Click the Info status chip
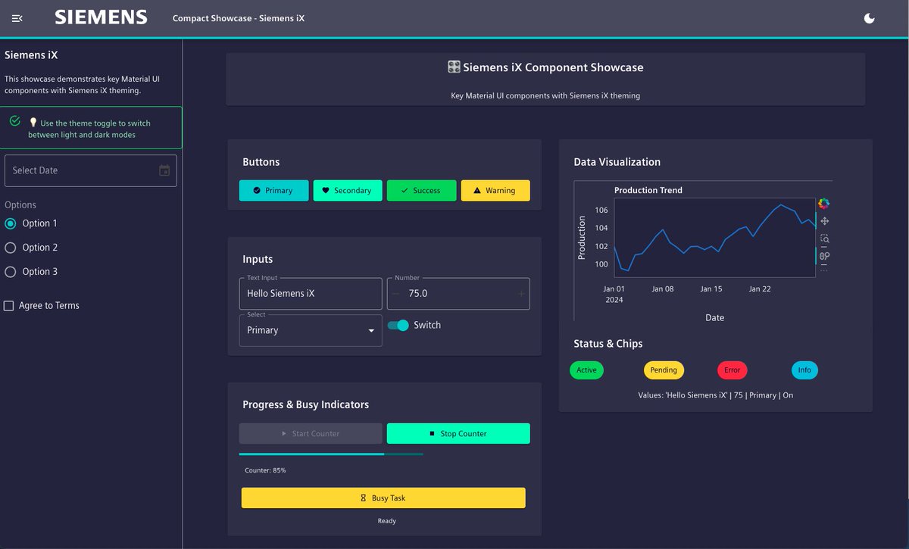Screen dimensions: 909x549 click(x=804, y=370)
